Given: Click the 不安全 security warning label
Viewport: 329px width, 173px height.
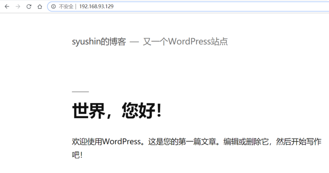Looking at the screenshot, I should click(x=65, y=7).
